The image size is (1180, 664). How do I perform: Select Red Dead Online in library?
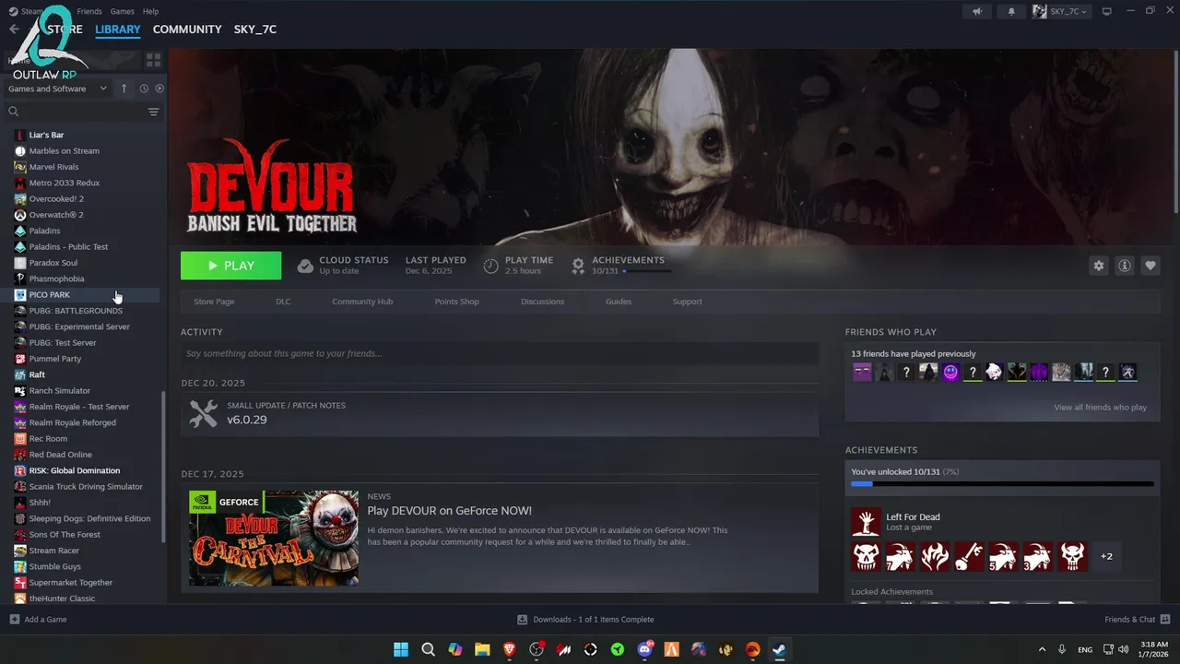(x=60, y=455)
